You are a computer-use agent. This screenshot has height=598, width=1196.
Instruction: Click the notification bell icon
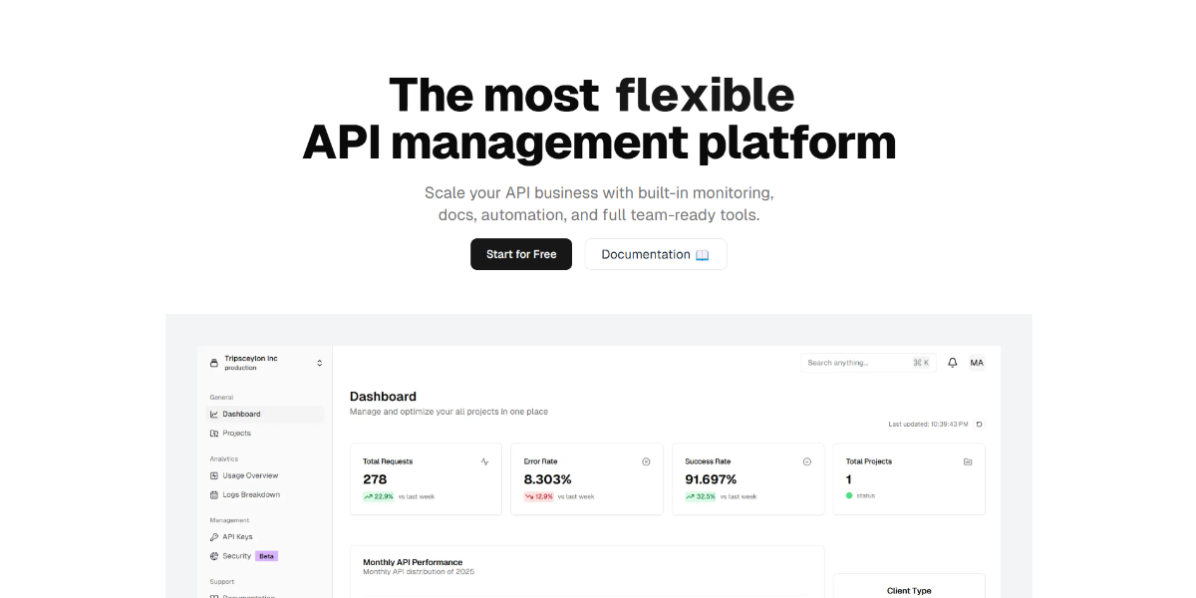pos(952,362)
